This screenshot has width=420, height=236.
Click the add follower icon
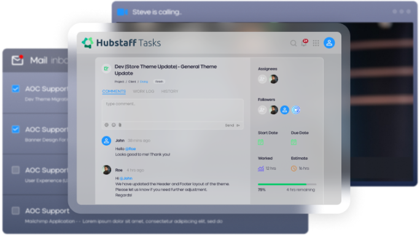[262, 109]
